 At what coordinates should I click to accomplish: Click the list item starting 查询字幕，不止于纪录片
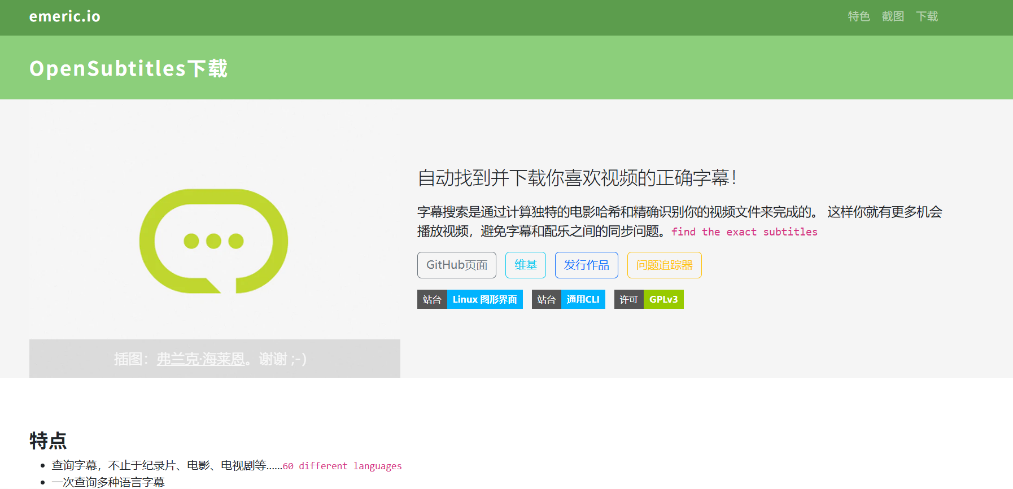(226, 465)
